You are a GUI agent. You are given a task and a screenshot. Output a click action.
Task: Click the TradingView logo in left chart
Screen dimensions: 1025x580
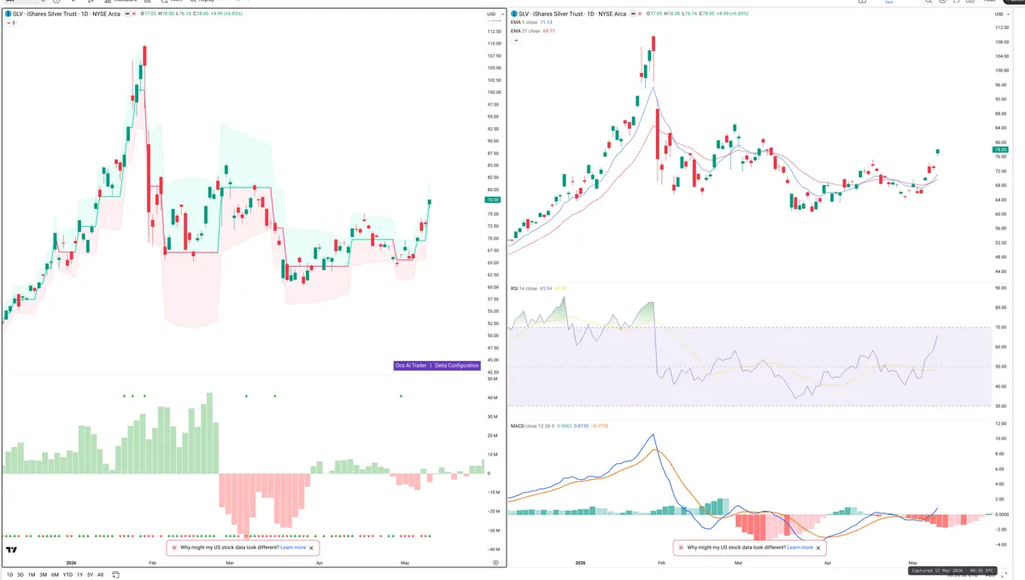tap(12, 551)
